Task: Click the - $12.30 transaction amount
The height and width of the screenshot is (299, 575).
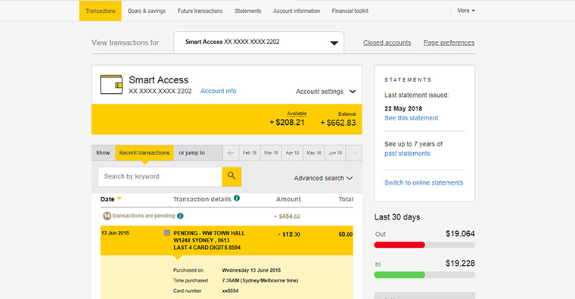Action: pyautogui.click(x=289, y=235)
